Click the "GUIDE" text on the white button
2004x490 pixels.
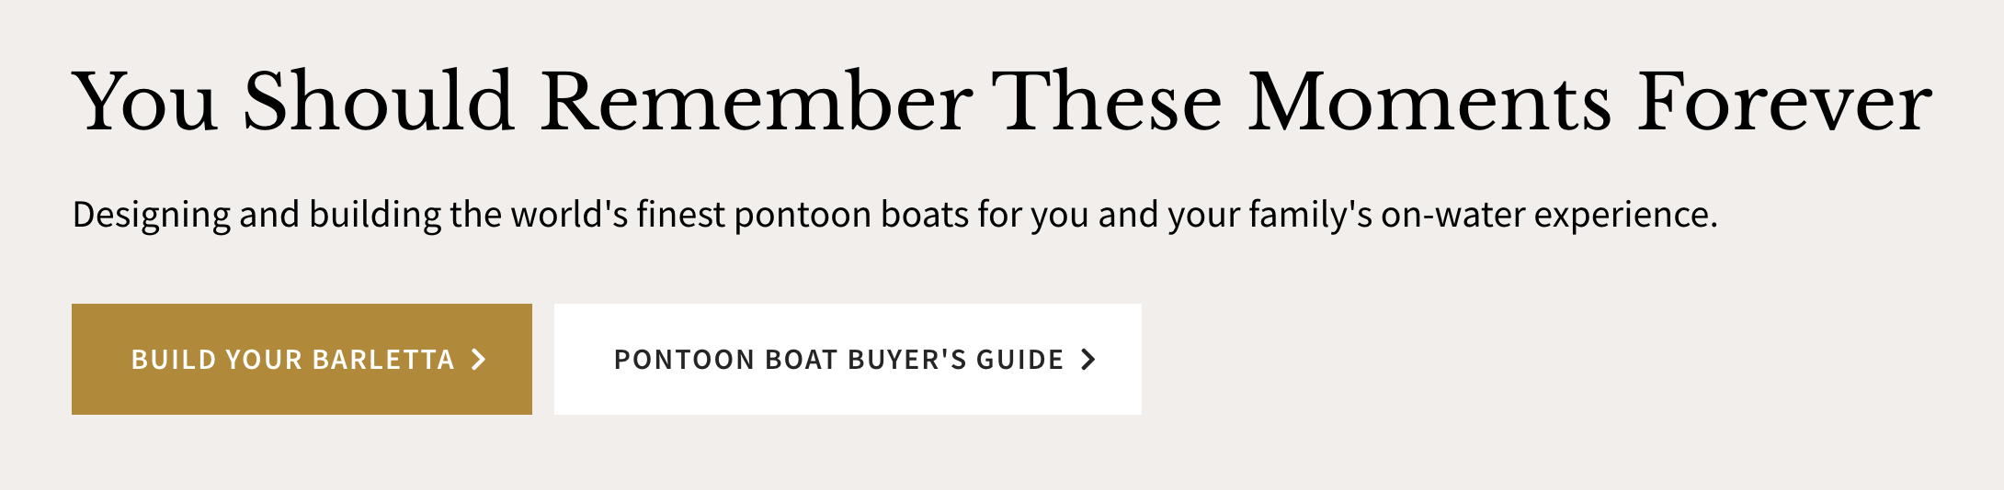[1019, 360]
